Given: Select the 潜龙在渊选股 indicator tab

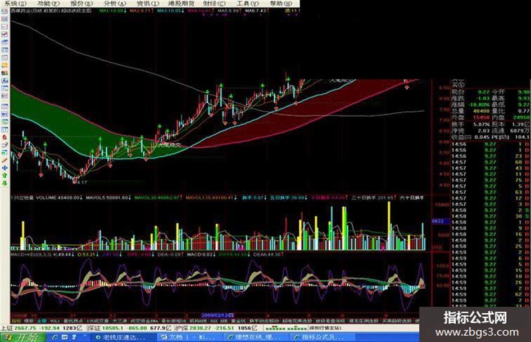Looking at the screenshot, I should tap(364, 321).
